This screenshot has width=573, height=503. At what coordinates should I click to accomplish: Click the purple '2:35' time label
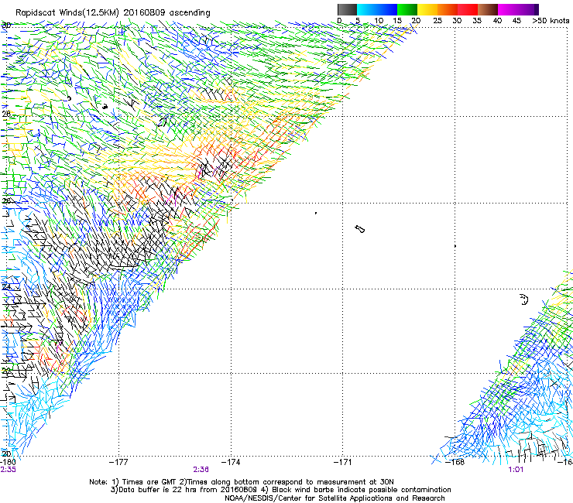[x=8, y=470]
